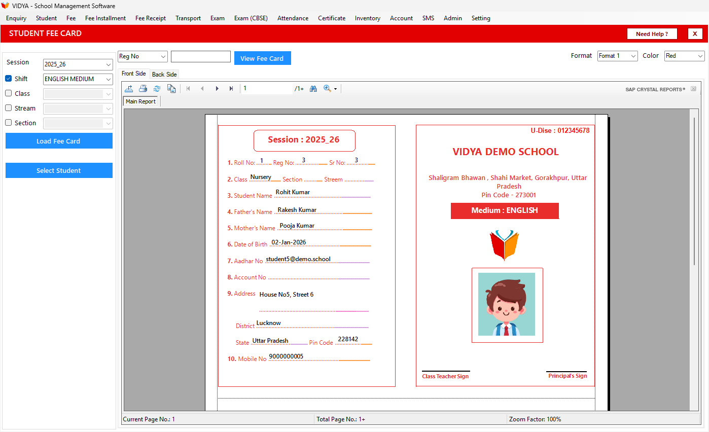Open the SMS menu
709x432 pixels.
pyautogui.click(x=428, y=18)
